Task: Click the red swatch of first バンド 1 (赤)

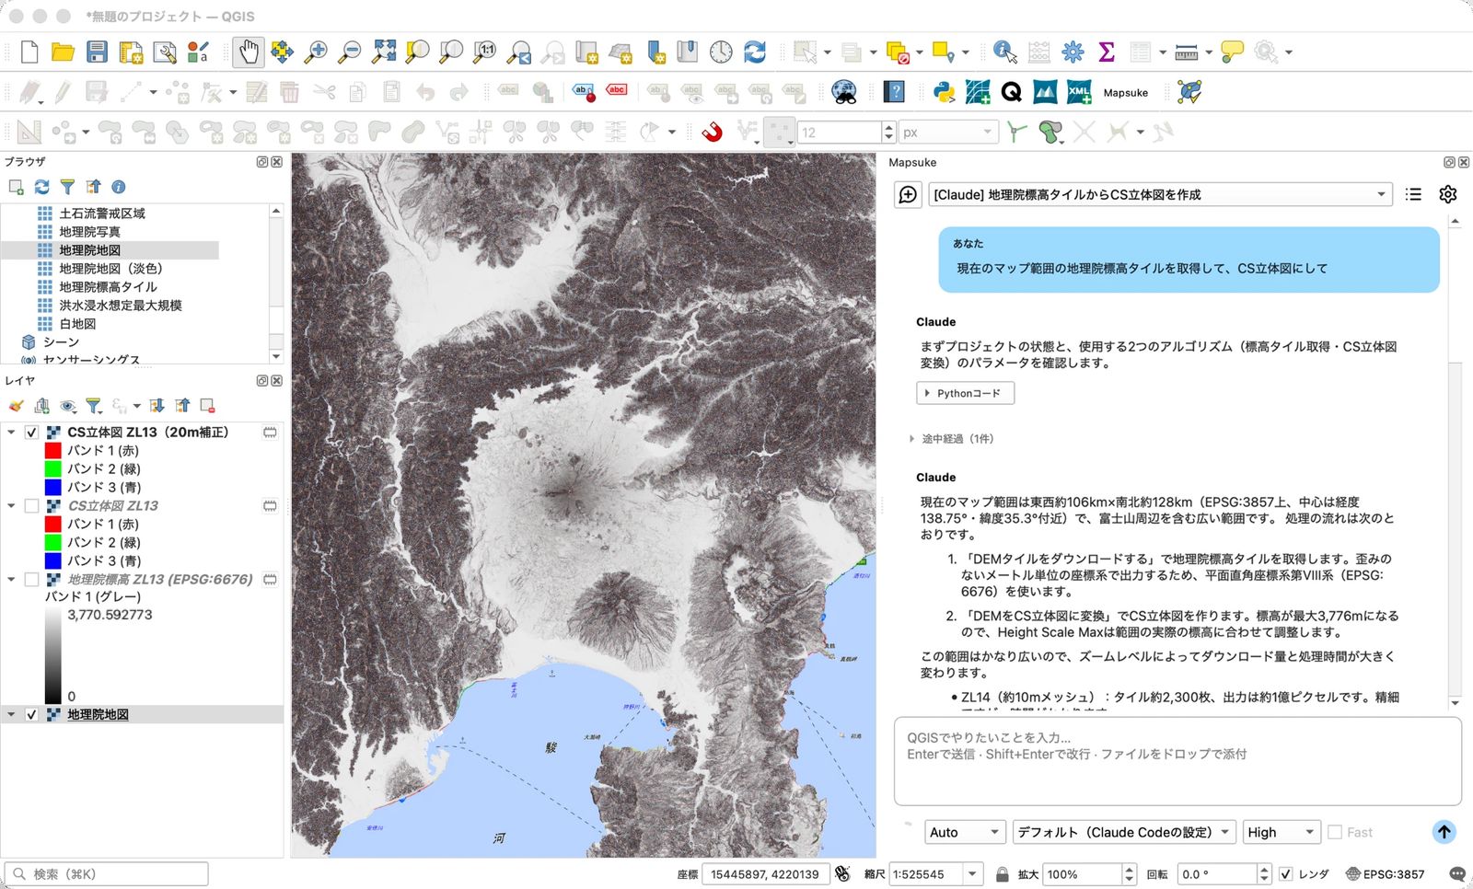Action: coord(53,450)
